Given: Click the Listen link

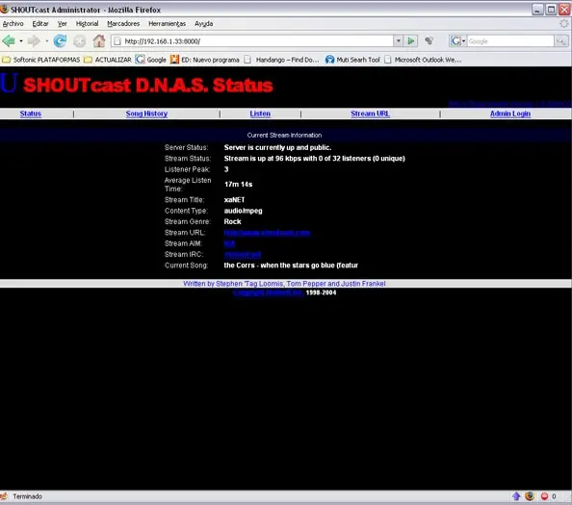Looking at the screenshot, I should (x=260, y=114).
